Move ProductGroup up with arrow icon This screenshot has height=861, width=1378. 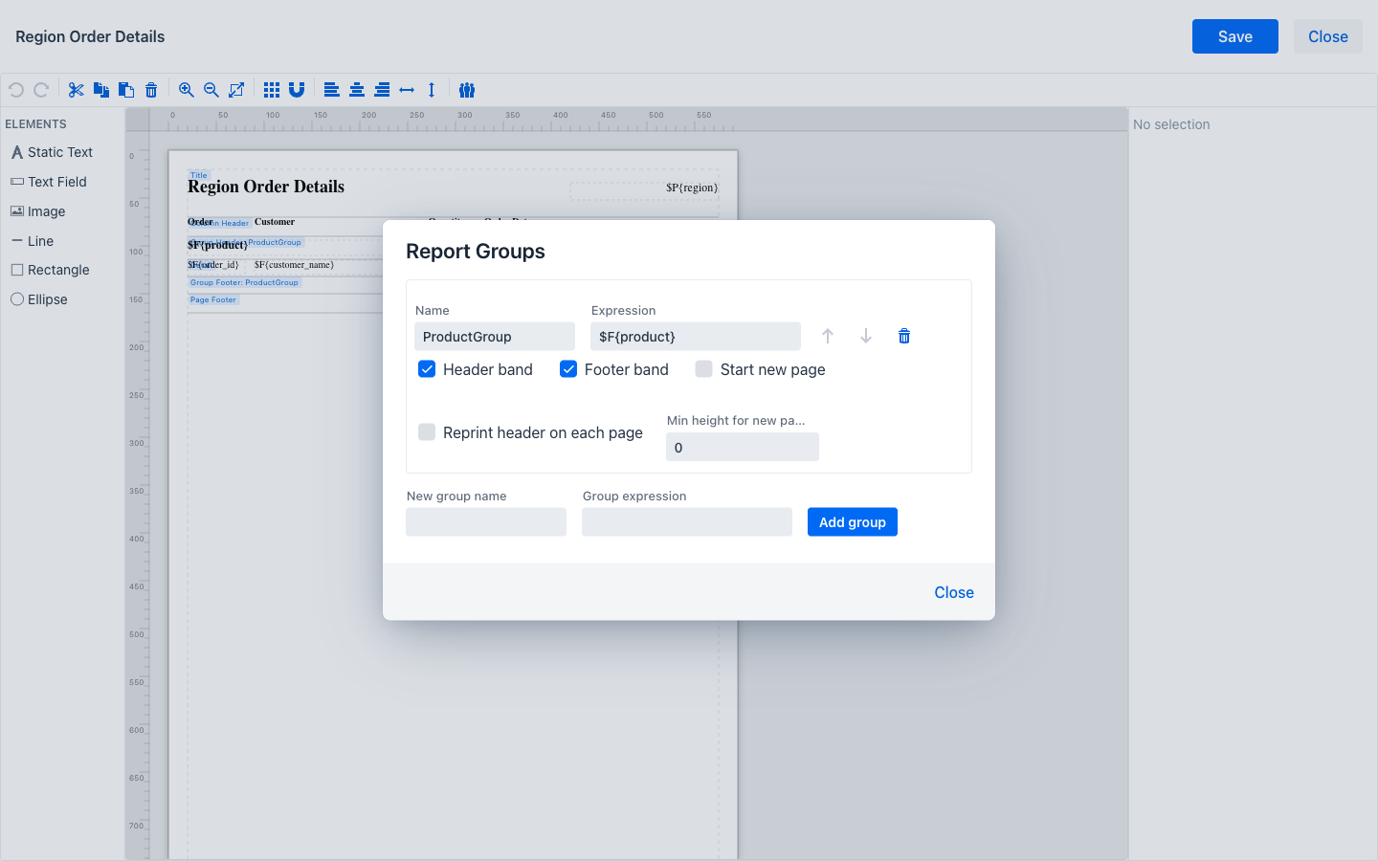[828, 336]
